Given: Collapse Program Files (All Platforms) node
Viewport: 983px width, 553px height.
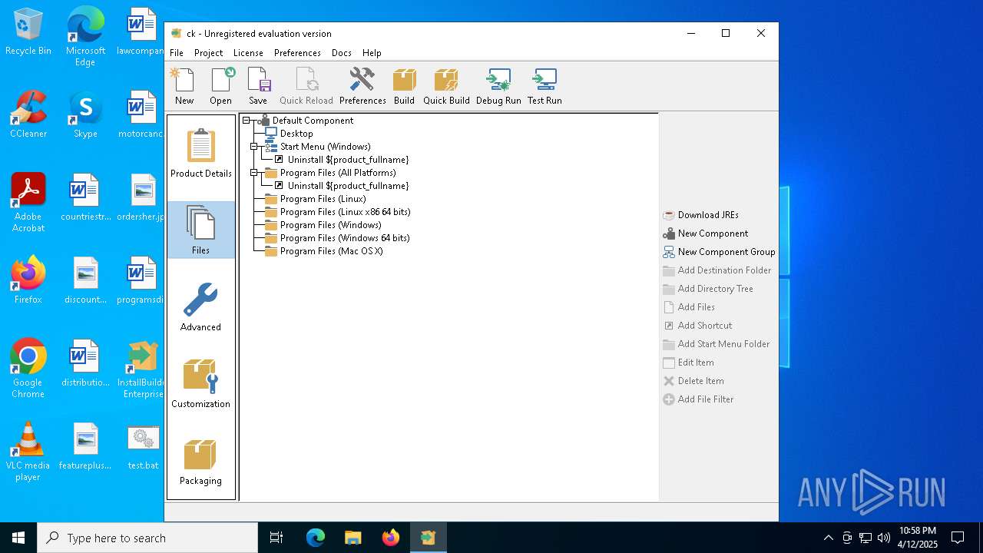Looking at the screenshot, I should click(254, 173).
